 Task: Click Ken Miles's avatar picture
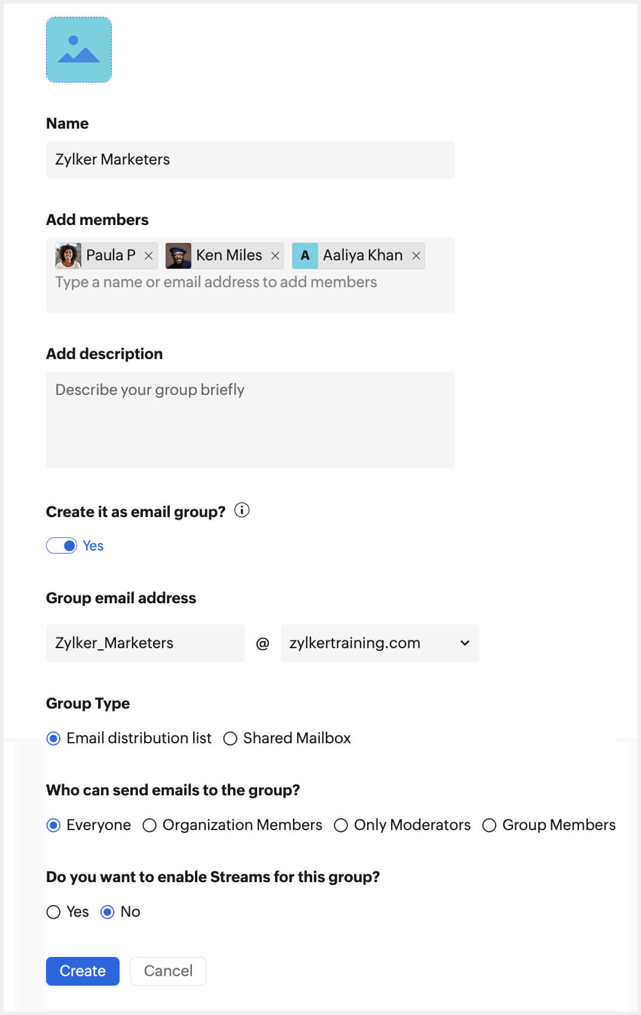coord(178,255)
